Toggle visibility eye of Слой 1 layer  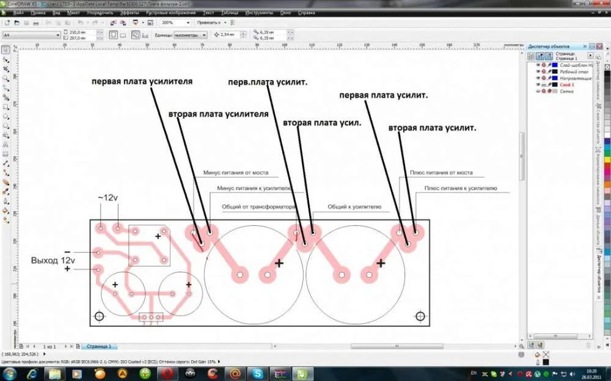click(538, 84)
